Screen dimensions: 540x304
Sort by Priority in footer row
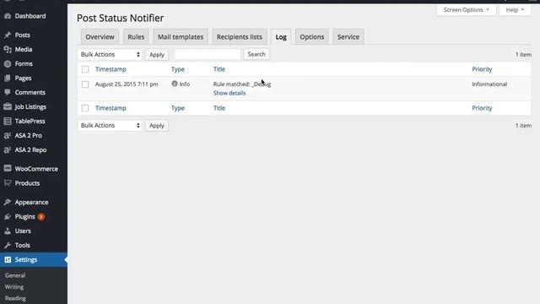pyautogui.click(x=482, y=108)
